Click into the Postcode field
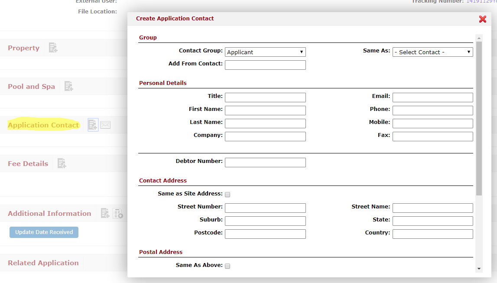The width and height of the screenshot is (497, 283). (265, 234)
